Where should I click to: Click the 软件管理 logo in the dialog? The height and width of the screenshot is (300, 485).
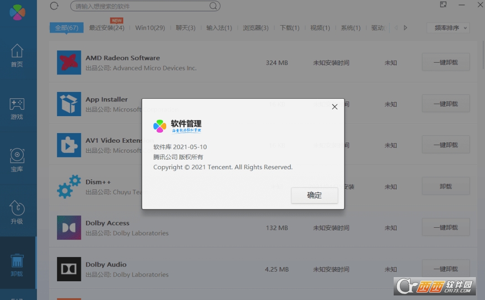178,126
